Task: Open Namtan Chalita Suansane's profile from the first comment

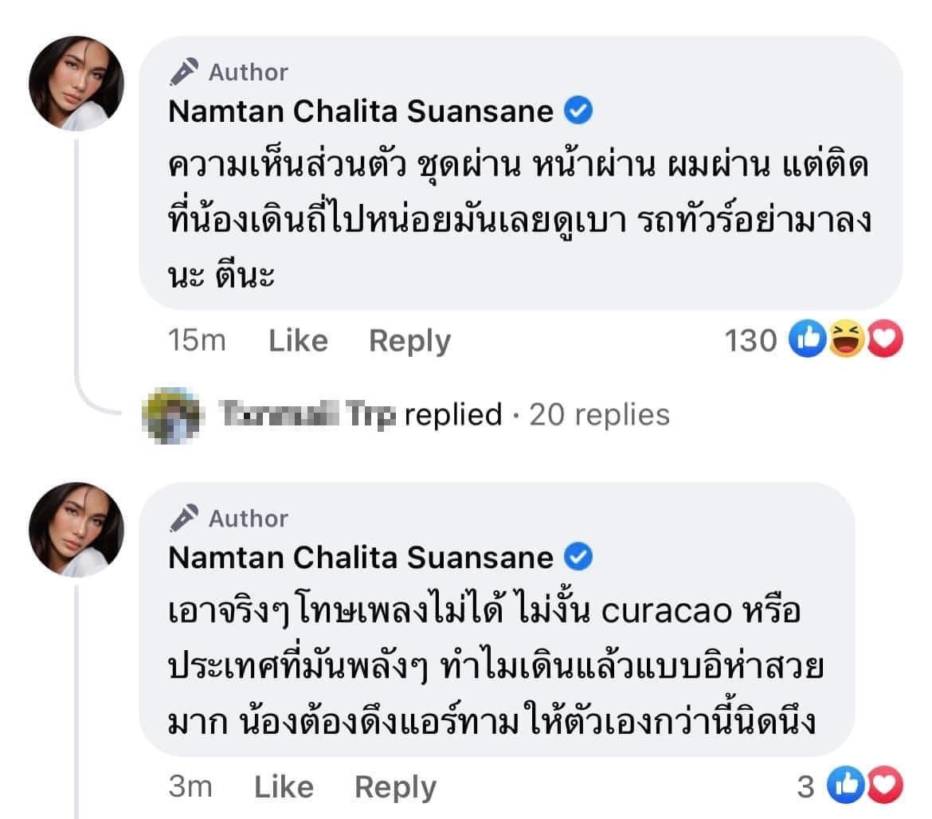Action: coord(360,112)
